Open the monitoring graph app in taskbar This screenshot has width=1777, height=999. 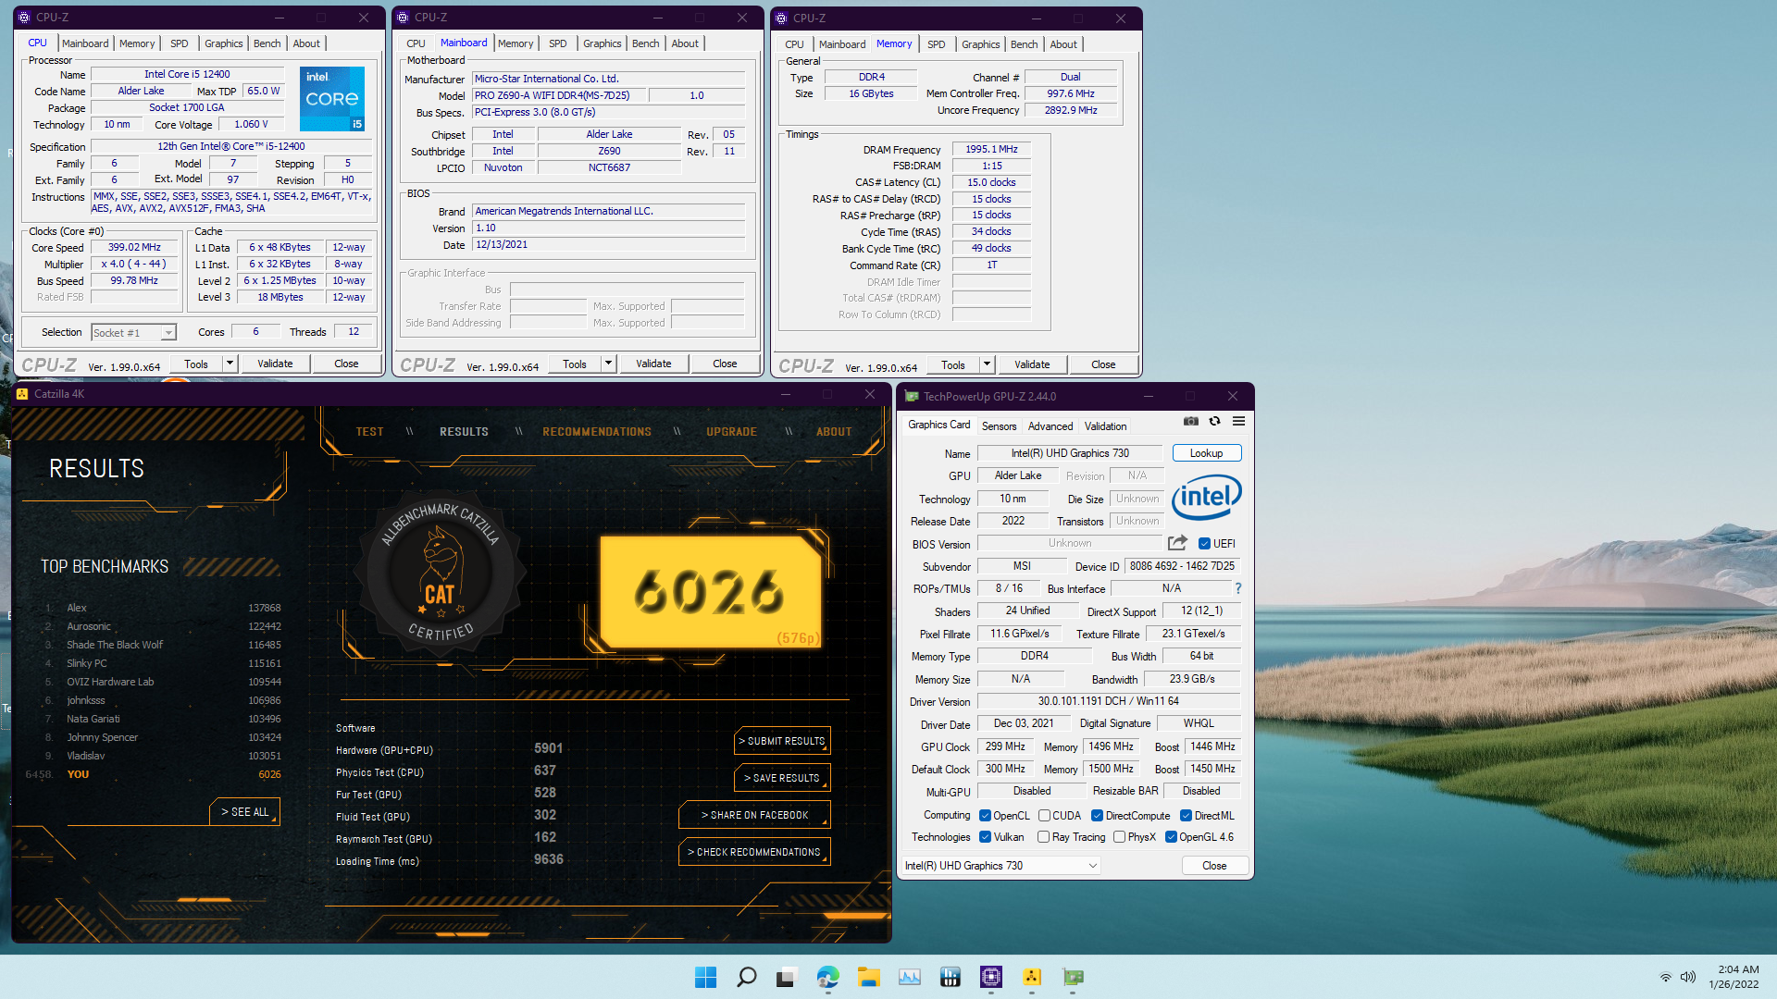click(909, 977)
